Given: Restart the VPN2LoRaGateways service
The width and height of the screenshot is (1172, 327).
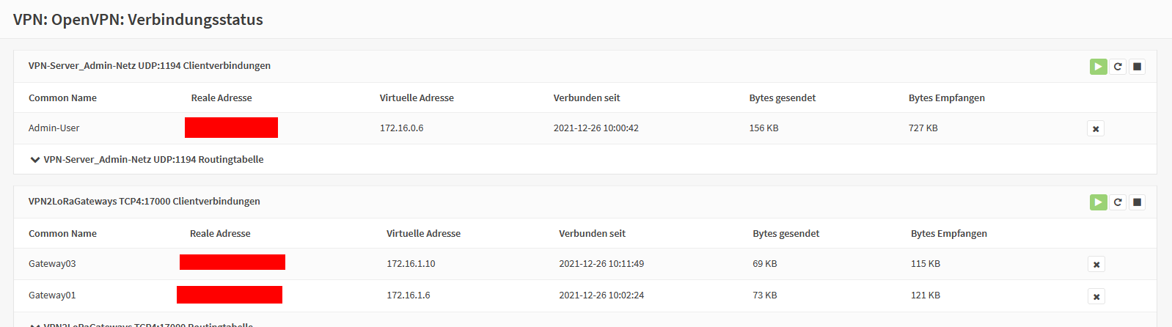Looking at the screenshot, I should 1118,202.
